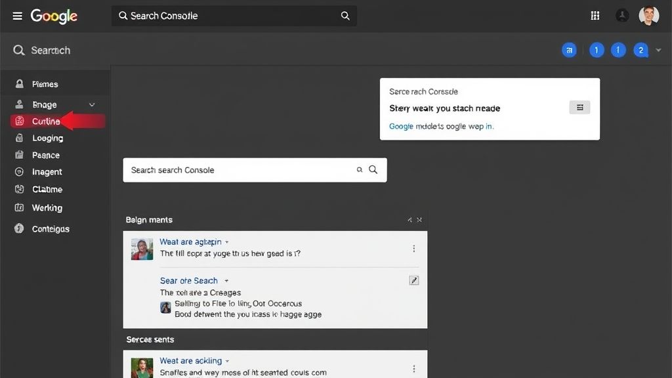Select Curtine in the sidebar
Screen dimensions: 672x378
pyautogui.click(x=46, y=121)
